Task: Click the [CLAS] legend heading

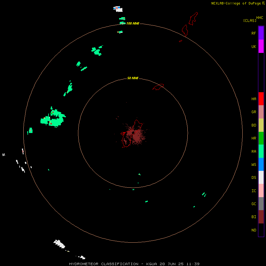Action: tap(250, 21)
